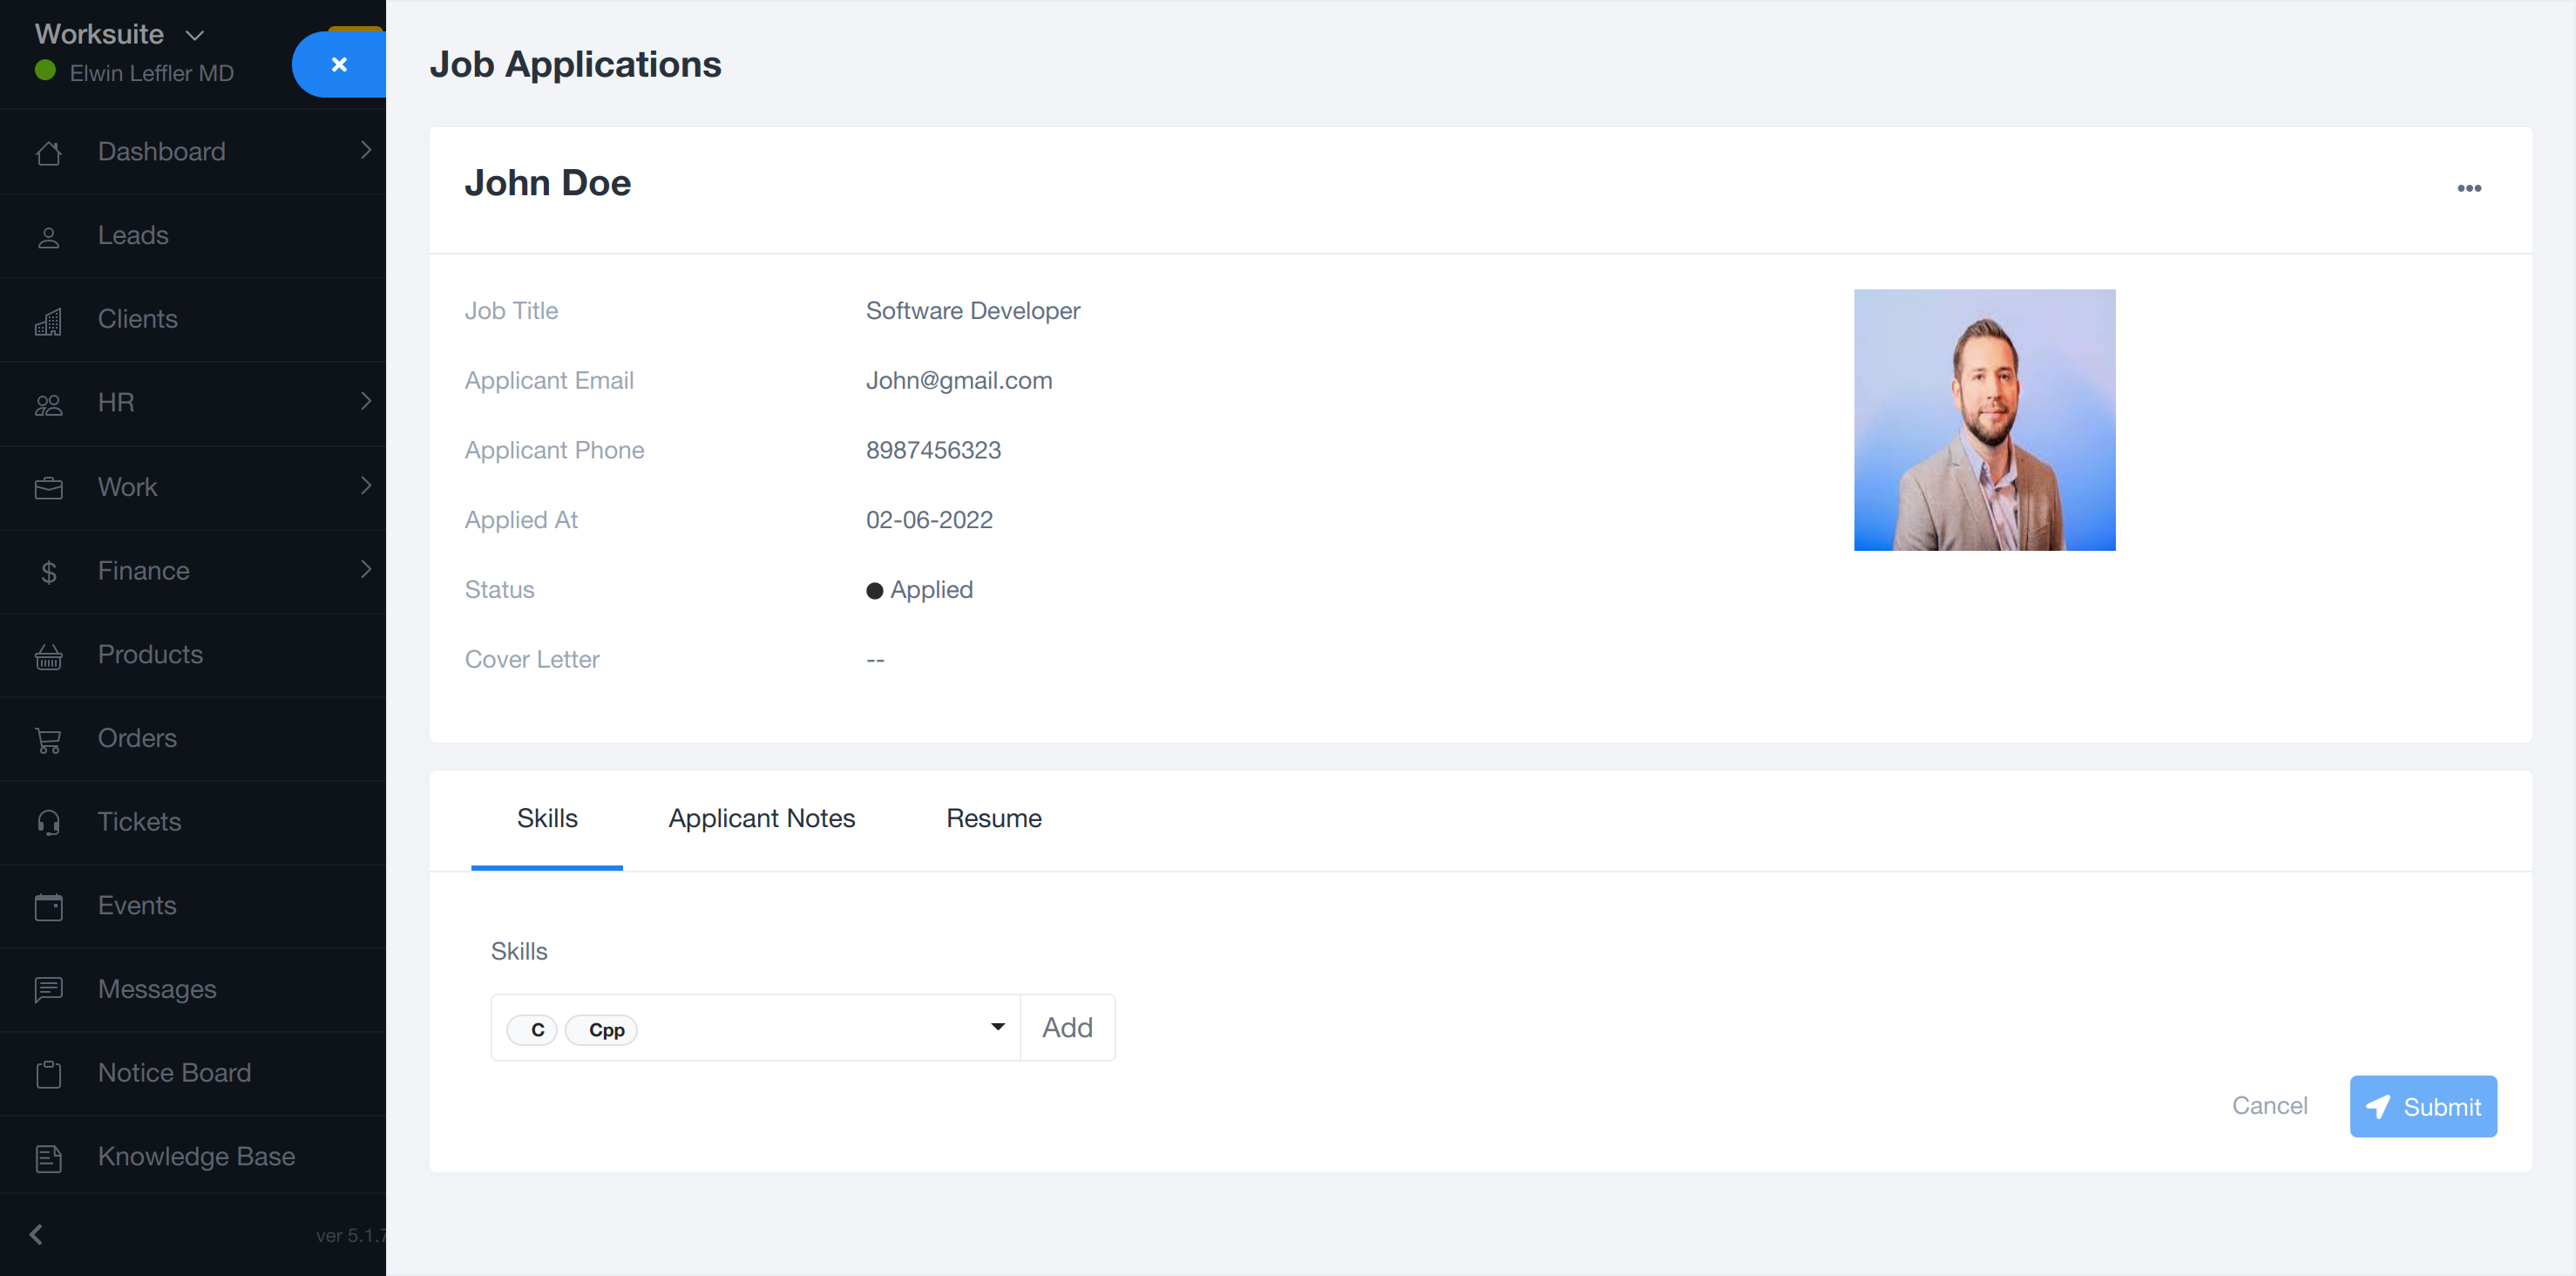The image size is (2576, 1276).
Task: Open the Skills selection dropdown arrow
Action: (x=997, y=1027)
